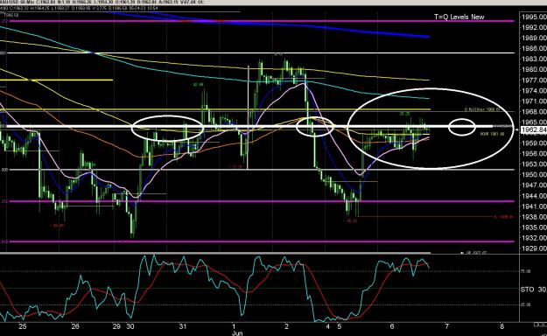Click the 1983.00 price axis label

click(x=534, y=59)
